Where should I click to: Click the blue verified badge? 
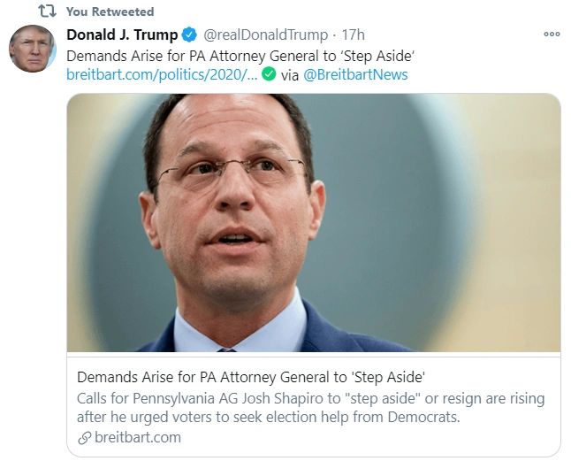click(189, 35)
